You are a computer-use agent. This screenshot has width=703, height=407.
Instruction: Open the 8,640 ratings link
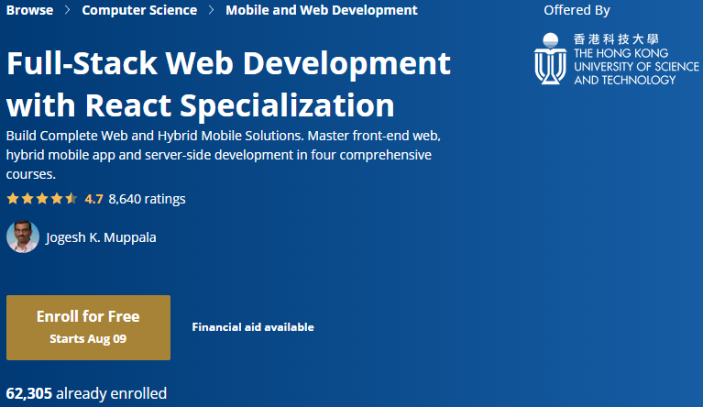coord(147,198)
